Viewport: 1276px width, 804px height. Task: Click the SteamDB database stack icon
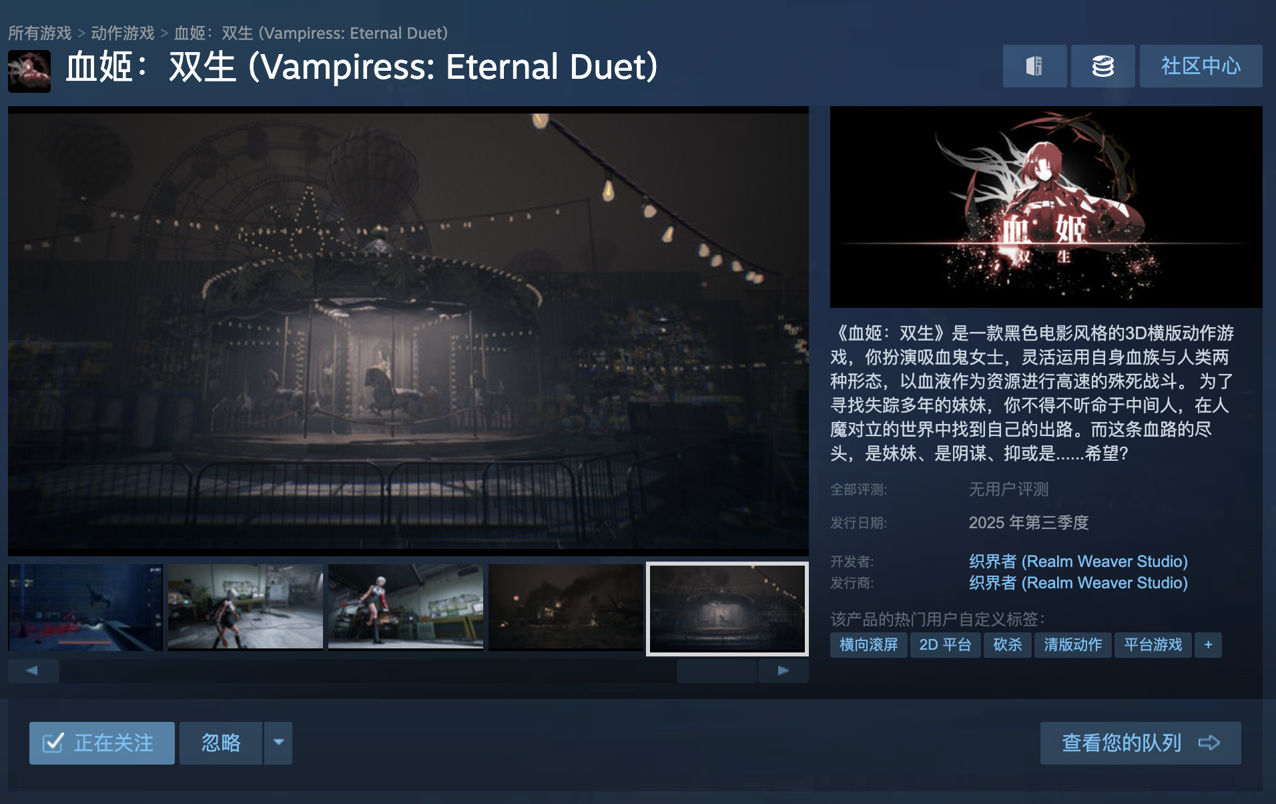pos(1102,66)
